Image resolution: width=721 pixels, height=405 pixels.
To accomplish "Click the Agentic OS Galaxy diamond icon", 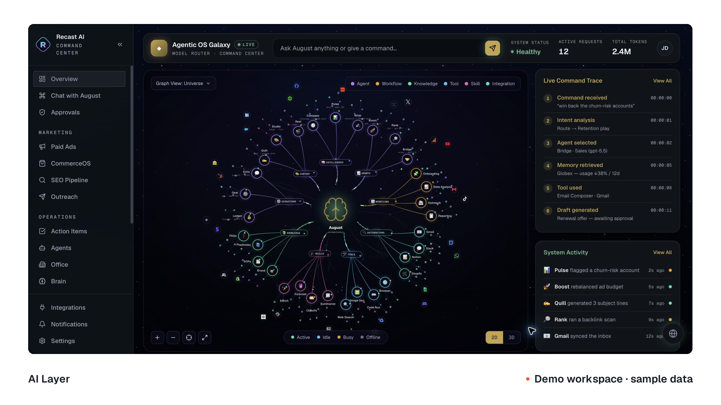I will (159, 48).
